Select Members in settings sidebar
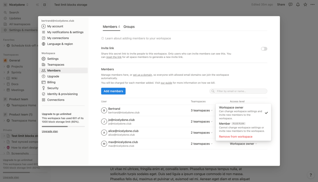This screenshot has width=318, height=182. point(63,70)
